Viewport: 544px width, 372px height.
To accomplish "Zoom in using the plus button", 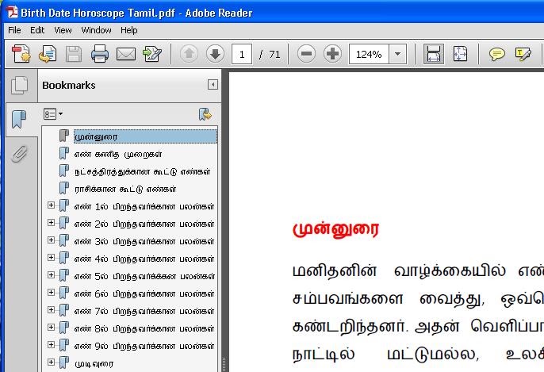I will tap(332, 54).
